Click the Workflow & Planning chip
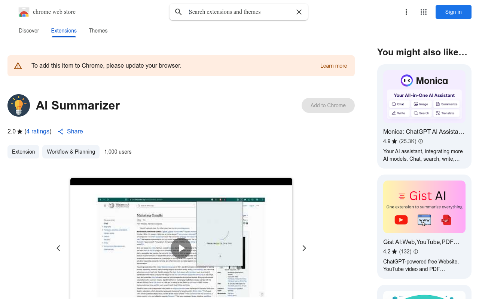This screenshot has height=299, width=479. [x=71, y=152]
